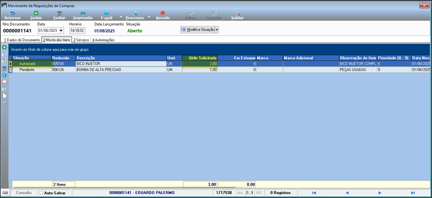This screenshot has width=432, height=198.
Task: Switch to the Dados do Documento tab
Action: (22, 40)
